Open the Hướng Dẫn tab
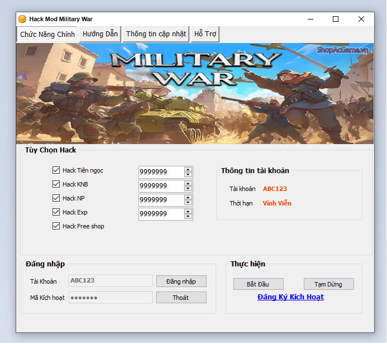Viewport: 387px width, 344px height. 100,34
